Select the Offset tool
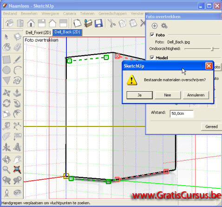The image size is (222, 207). tap(17, 114)
